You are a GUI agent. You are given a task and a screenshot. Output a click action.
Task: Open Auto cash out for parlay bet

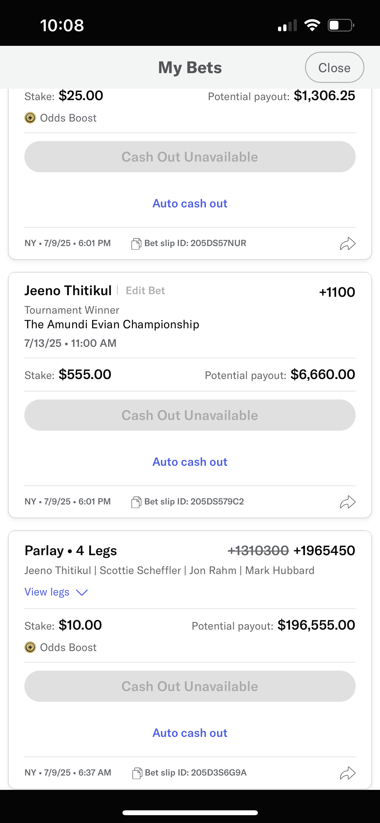point(190,733)
